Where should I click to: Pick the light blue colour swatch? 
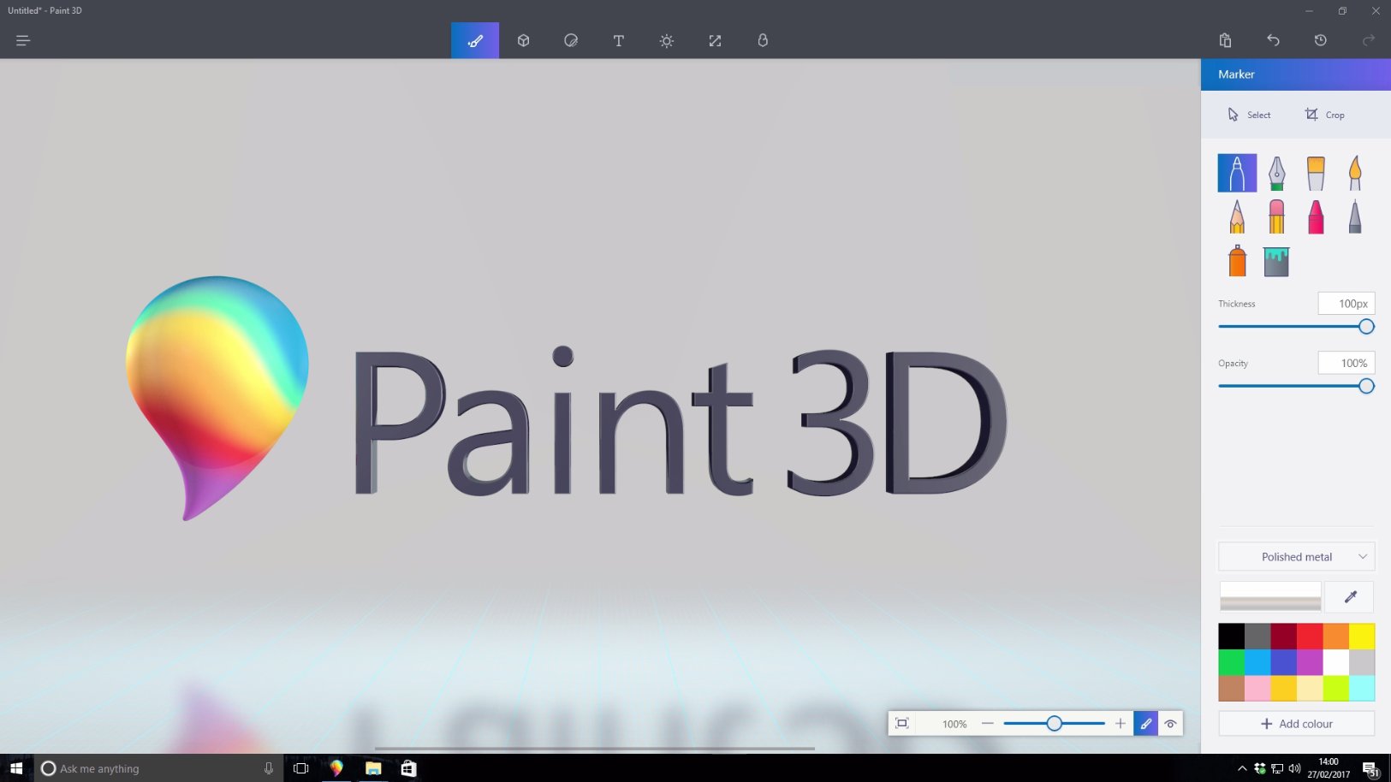point(1257,662)
